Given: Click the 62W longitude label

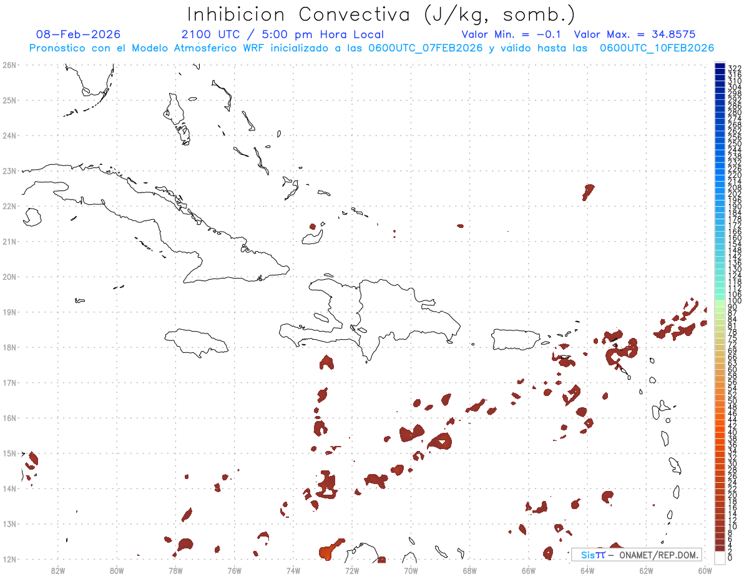Looking at the screenshot, I should [x=646, y=570].
